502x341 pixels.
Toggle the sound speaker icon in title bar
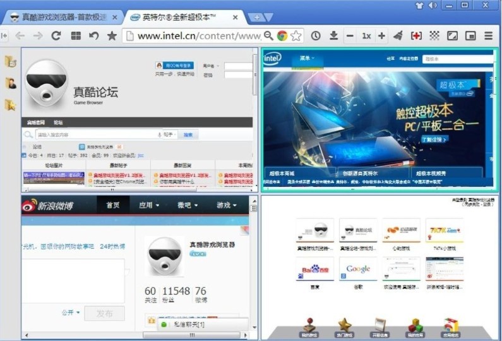[x=433, y=6]
